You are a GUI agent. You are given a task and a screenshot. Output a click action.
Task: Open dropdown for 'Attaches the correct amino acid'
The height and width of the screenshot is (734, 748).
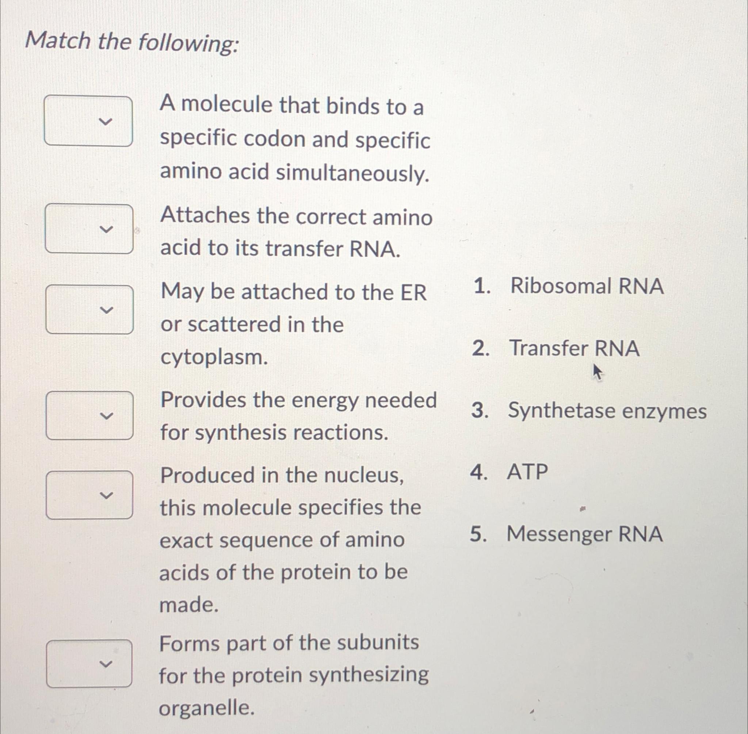click(x=89, y=228)
